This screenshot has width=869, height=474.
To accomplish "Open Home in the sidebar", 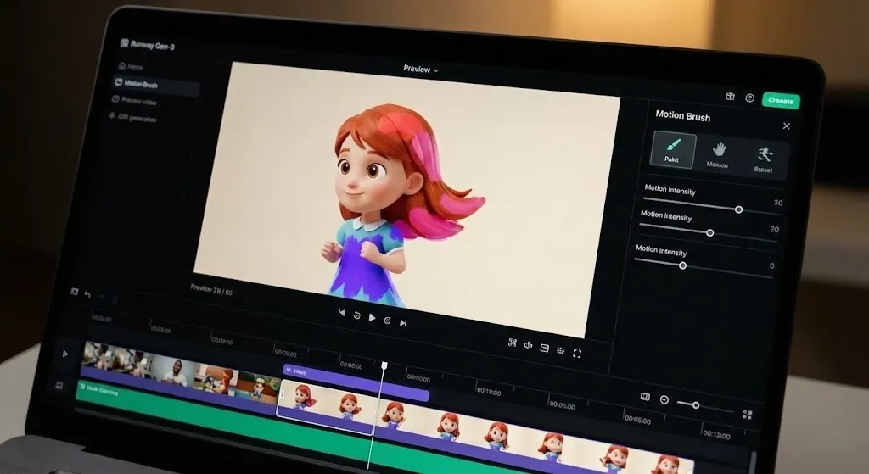I will click(x=134, y=66).
